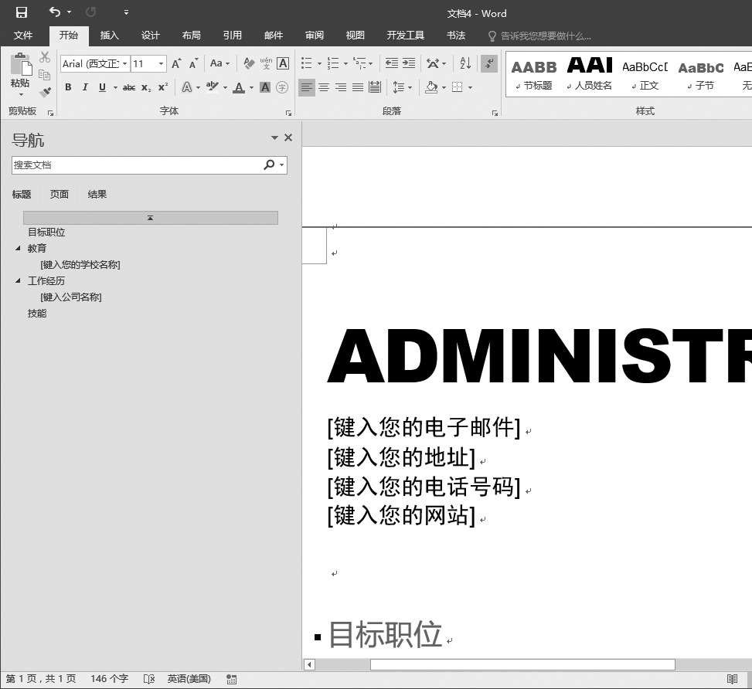This screenshot has height=689, width=752.
Task: Open read mode view in status bar
Action: click(x=732, y=679)
